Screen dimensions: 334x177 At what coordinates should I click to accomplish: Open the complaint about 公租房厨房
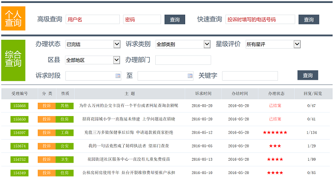[129, 173]
